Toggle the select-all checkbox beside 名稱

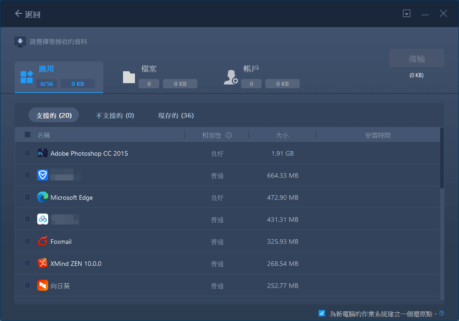pyautogui.click(x=28, y=135)
